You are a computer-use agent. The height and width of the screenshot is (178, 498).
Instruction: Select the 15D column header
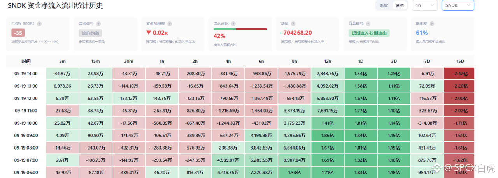pos(459,62)
